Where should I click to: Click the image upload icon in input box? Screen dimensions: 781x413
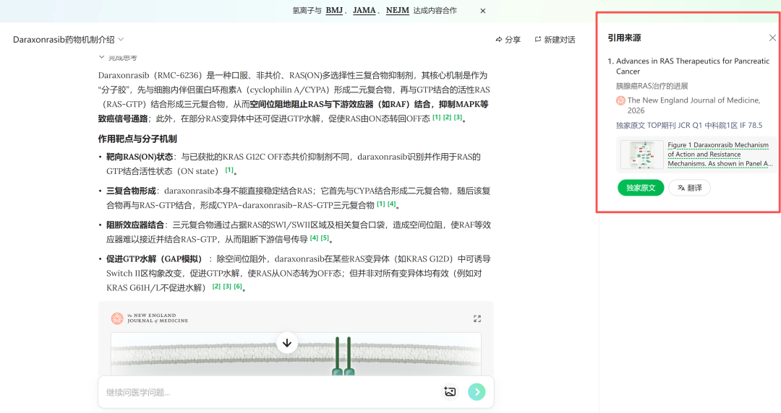tap(450, 392)
